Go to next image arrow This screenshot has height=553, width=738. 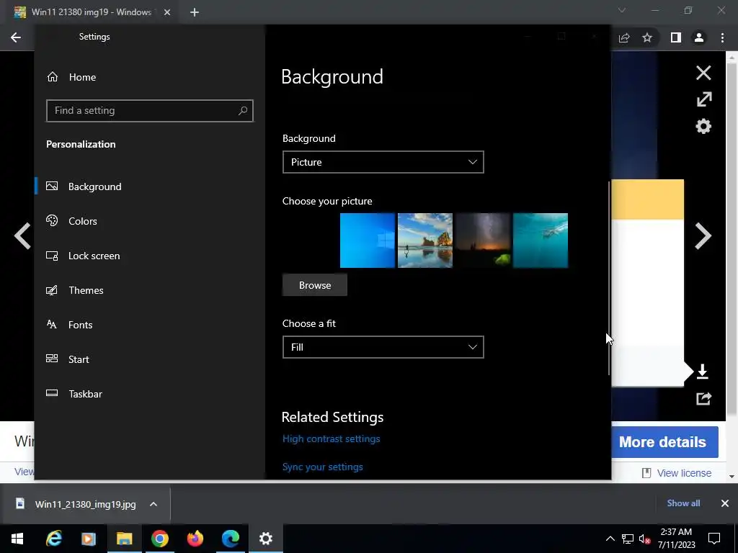[x=703, y=235]
